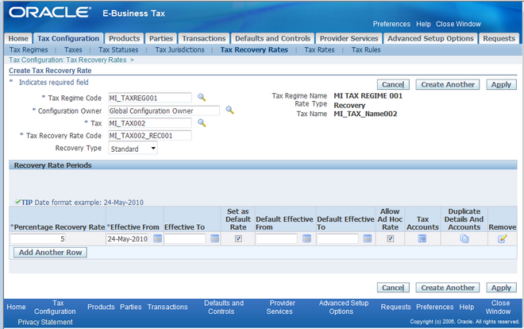Click the Default Effective To date field

click(x=337, y=238)
